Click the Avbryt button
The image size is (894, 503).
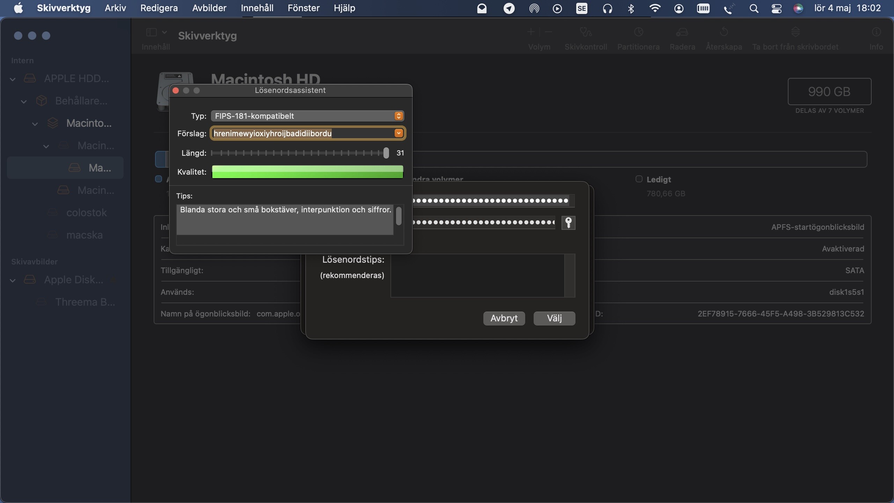coord(504,318)
